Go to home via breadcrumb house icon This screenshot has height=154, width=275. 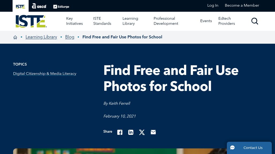click(x=15, y=37)
